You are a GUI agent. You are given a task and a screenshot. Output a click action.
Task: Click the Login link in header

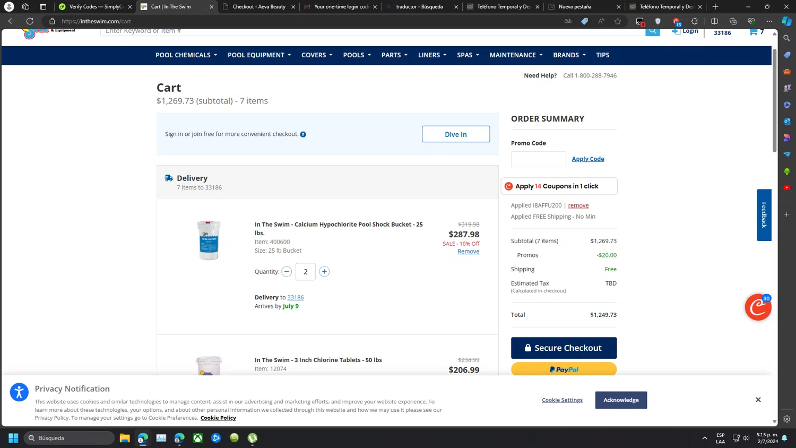(685, 31)
